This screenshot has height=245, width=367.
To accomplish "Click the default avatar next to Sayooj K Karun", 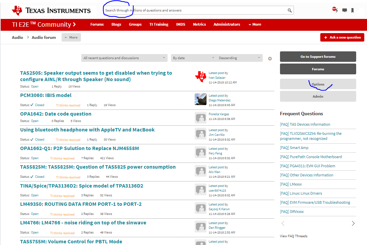I will [200, 208].
